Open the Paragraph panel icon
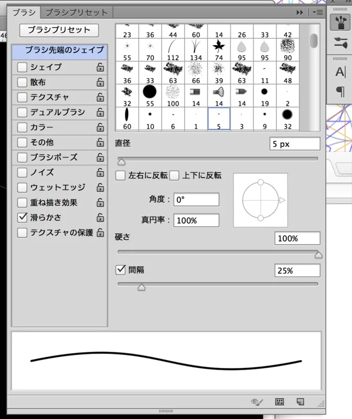Screen dimensions: 352x419 [340, 92]
